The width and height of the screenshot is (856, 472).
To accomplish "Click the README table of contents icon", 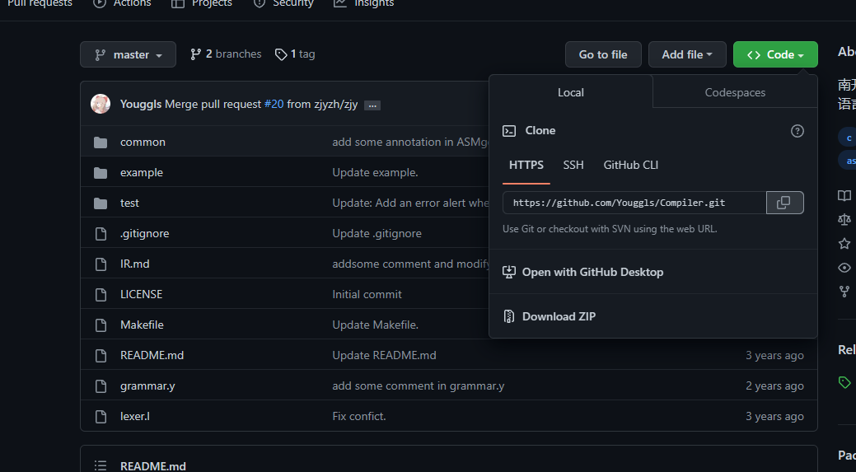I will pyautogui.click(x=101, y=466).
